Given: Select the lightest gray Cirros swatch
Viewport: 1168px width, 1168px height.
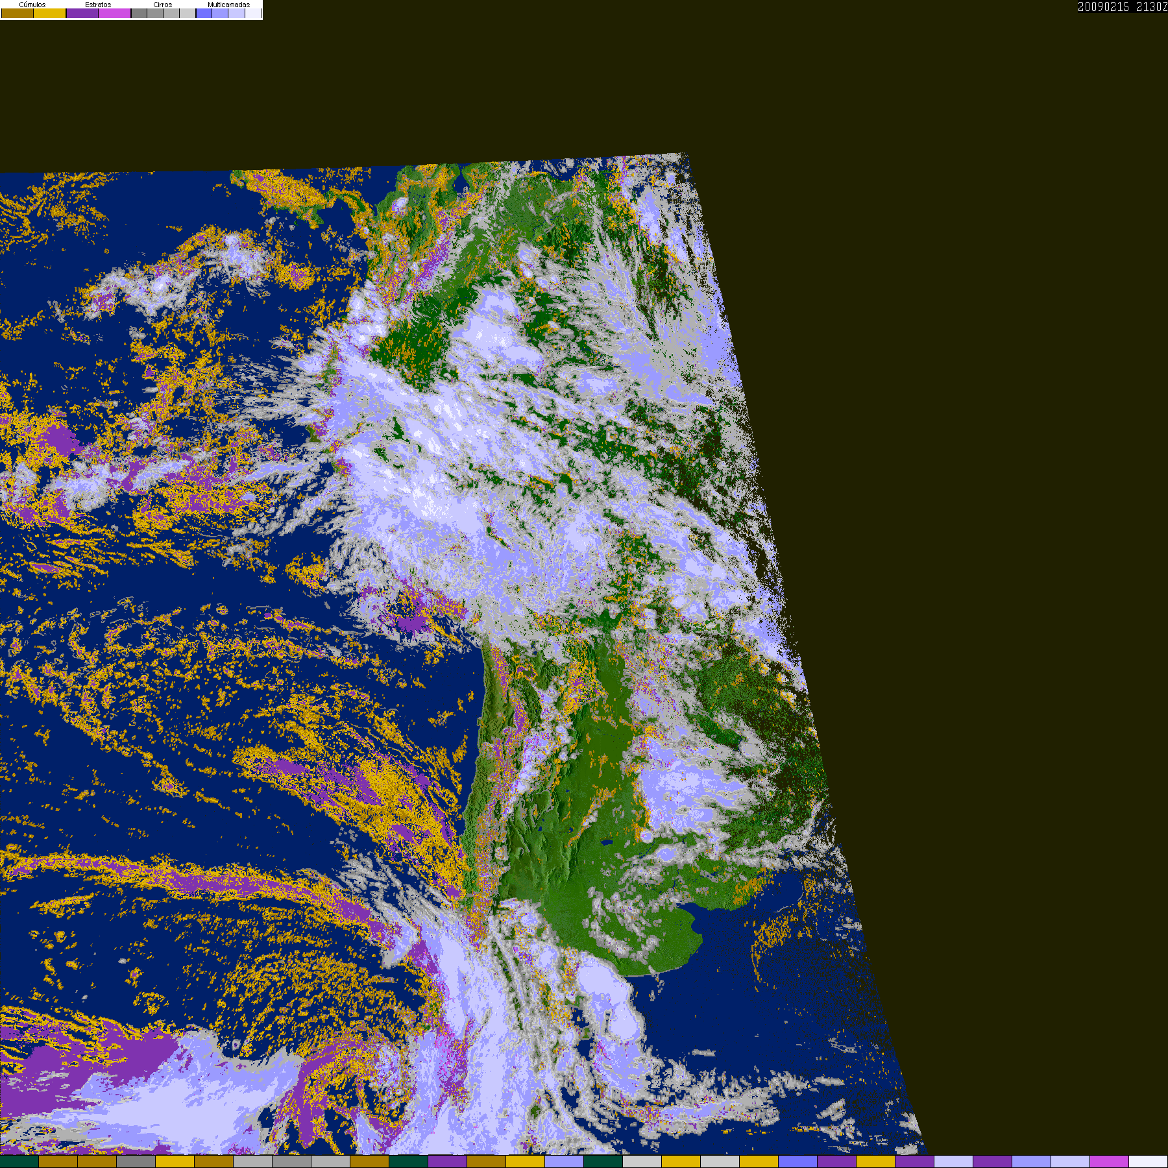Looking at the screenshot, I should [x=188, y=13].
